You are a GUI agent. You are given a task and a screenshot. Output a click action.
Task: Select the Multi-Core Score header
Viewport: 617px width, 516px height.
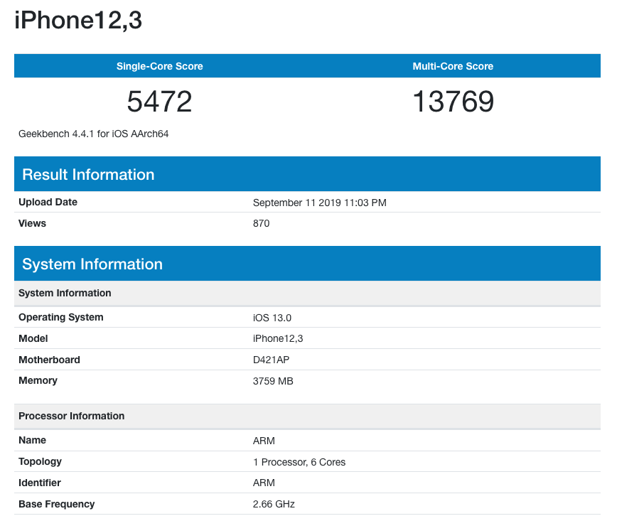click(x=453, y=66)
